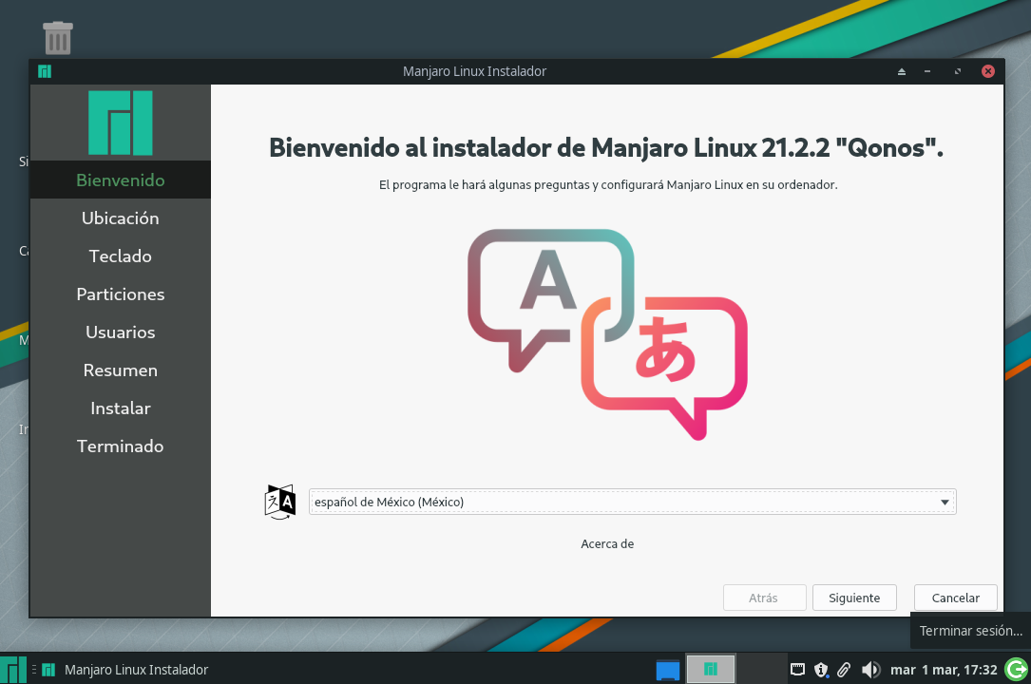
Task: Open the Manjaro menu from the taskbar
Action: click(13, 669)
